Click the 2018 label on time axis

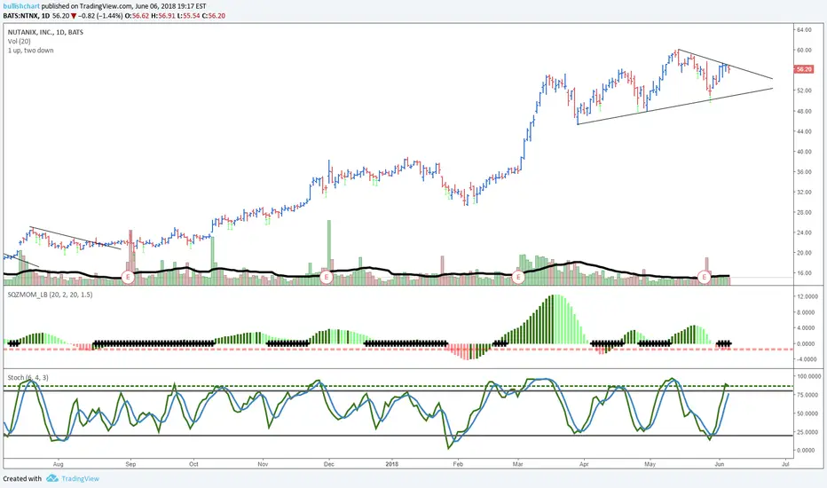[x=392, y=464]
